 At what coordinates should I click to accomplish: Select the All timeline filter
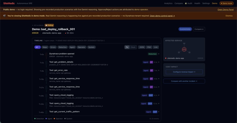point(37,47)
